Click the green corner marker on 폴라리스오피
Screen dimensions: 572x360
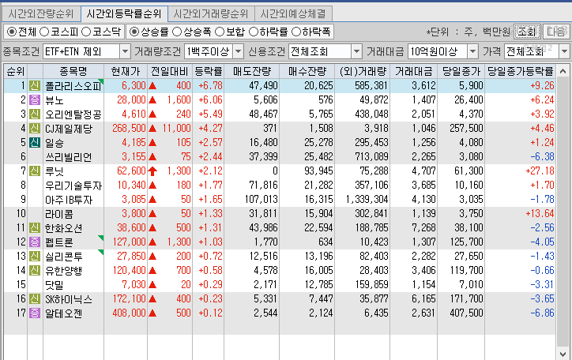point(101,81)
